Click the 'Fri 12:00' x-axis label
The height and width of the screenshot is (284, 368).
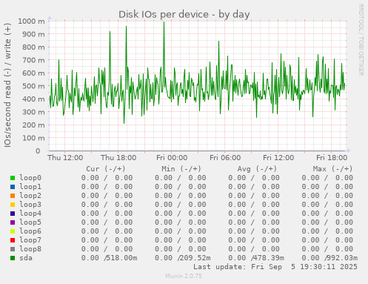pyautogui.click(x=278, y=157)
